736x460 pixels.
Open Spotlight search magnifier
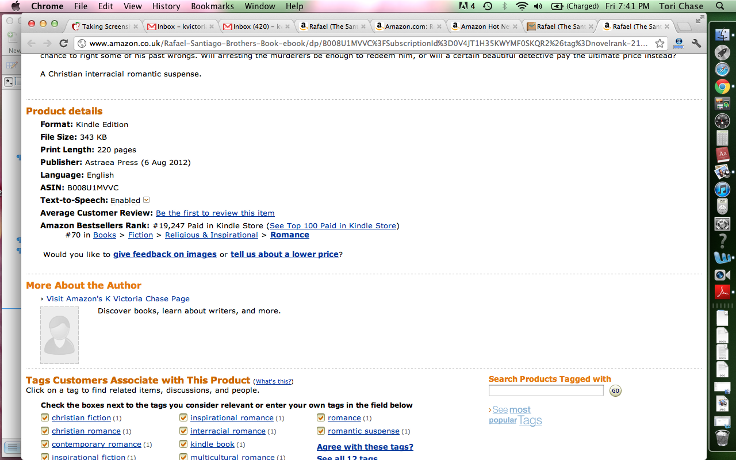click(x=720, y=6)
